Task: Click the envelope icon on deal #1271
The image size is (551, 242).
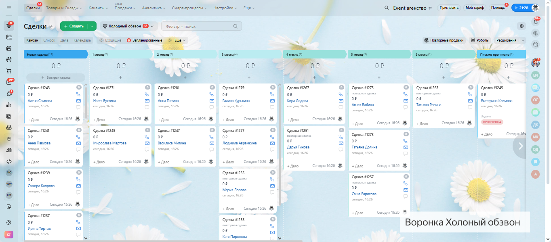Action: (147, 101)
